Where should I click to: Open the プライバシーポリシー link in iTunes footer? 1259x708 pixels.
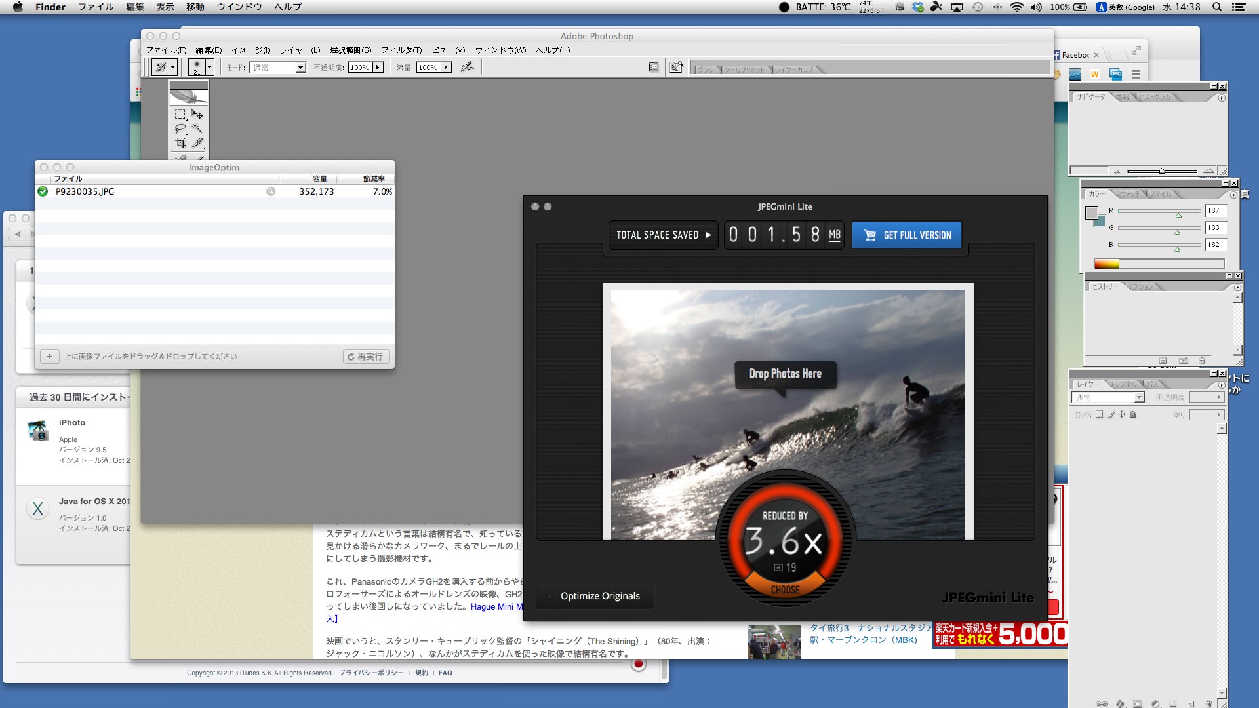371,673
